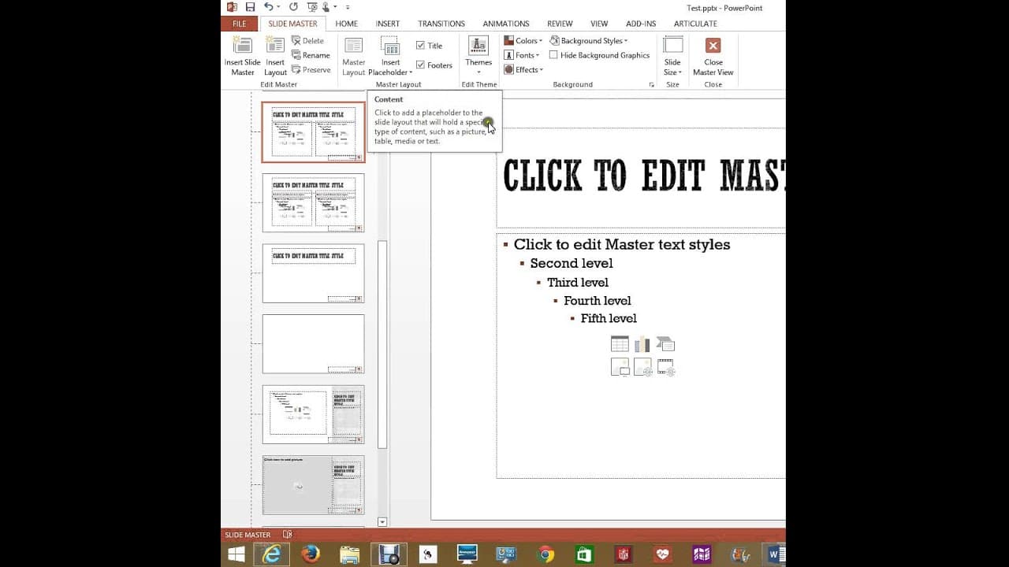
Task: Click the Insert Chart icon in placeholder
Action: [x=642, y=344]
